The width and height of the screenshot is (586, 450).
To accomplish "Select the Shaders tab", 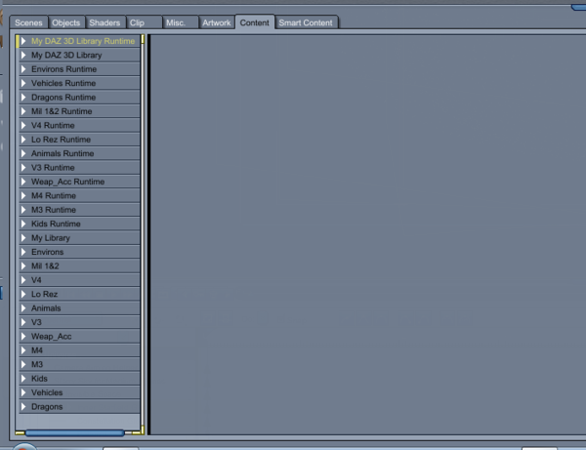I will click(105, 22).
